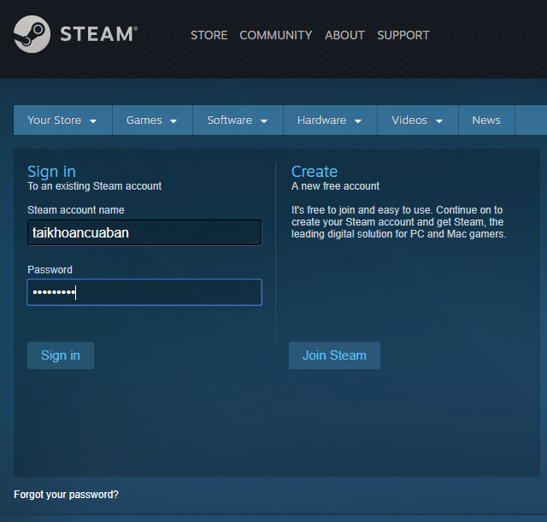Open the STORE header menu
547x522 pixels.
point(209,35)
